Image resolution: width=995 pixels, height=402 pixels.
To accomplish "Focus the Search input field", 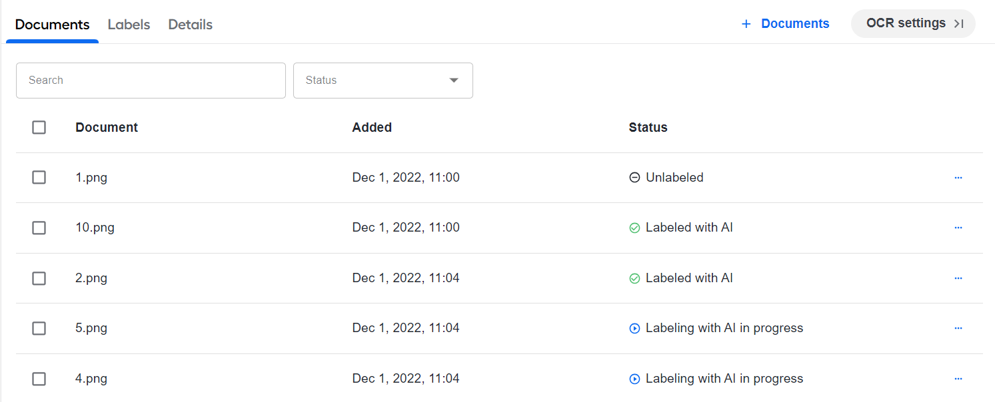I will click(151, 81).
